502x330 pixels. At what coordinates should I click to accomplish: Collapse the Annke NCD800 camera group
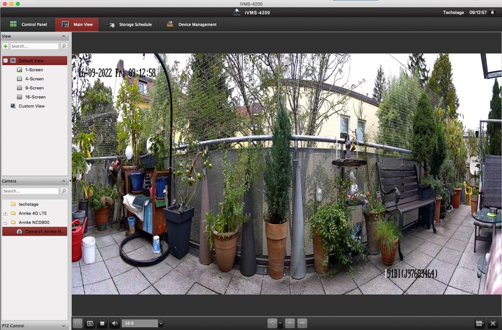[5, 222]
